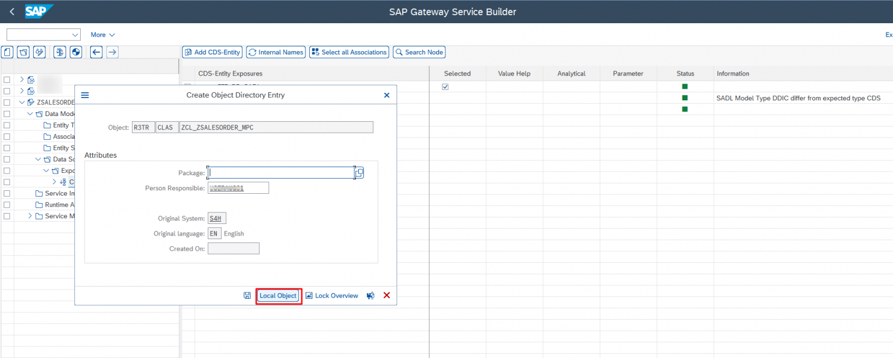Open the dialog hamburger menu

[85, 95]
